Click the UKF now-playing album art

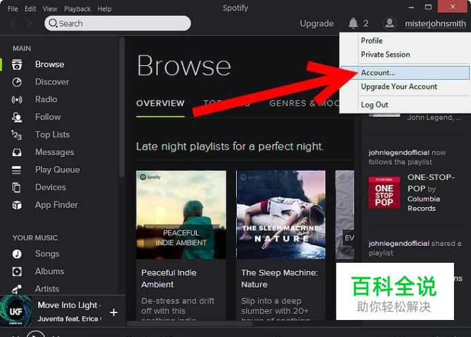[x=16, y=311]
